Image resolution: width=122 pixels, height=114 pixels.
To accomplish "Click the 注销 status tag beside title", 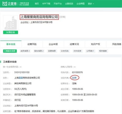I will (x=63, y=17).
